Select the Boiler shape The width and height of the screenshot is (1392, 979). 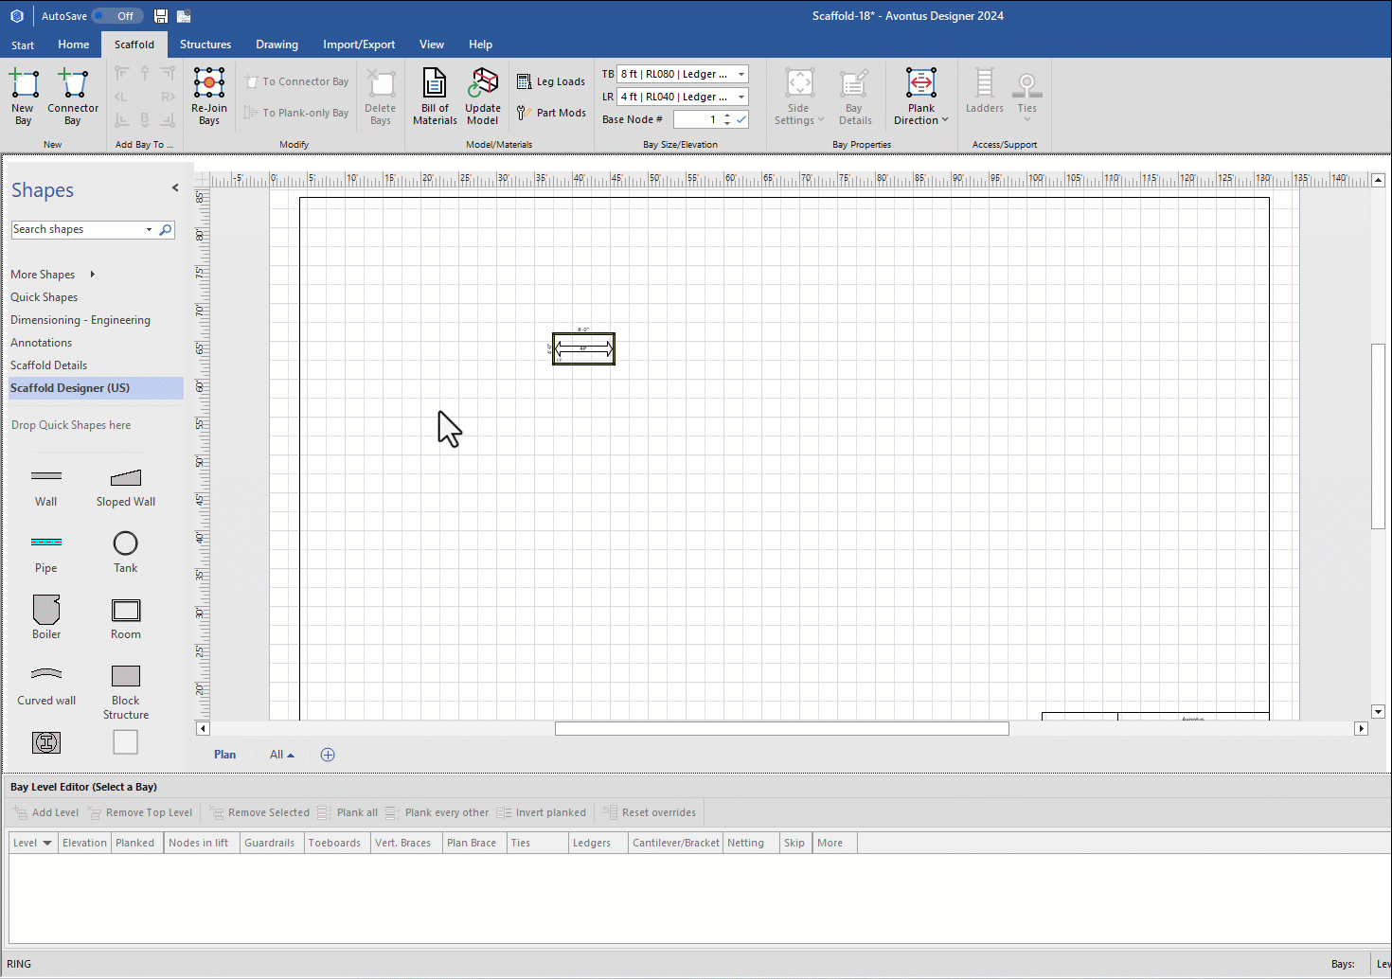(46, 618)
